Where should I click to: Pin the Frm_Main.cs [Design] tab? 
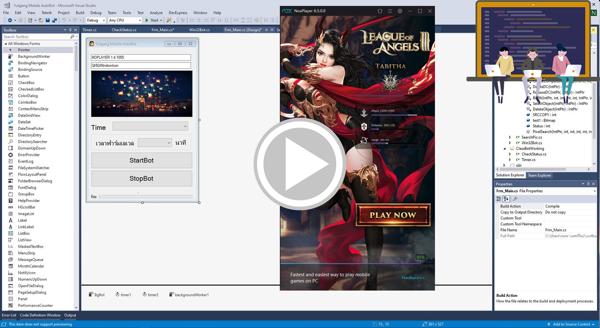coord(266,30)
